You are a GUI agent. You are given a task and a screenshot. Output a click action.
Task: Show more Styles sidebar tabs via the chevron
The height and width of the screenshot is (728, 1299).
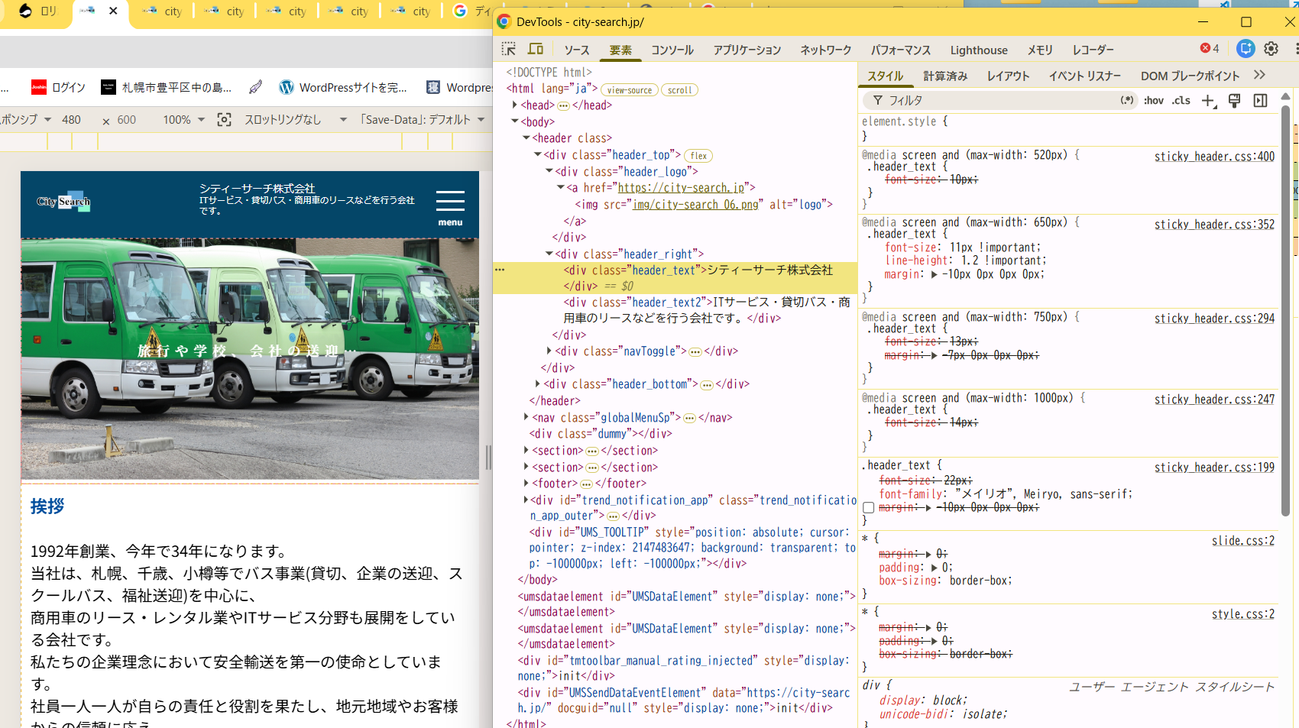click(1259, 75)
